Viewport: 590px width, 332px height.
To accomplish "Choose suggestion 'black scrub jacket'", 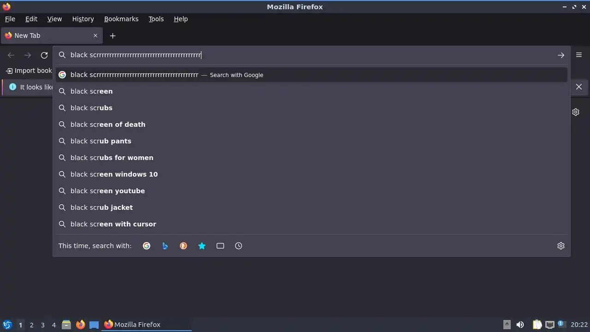I will coord(311,207).
